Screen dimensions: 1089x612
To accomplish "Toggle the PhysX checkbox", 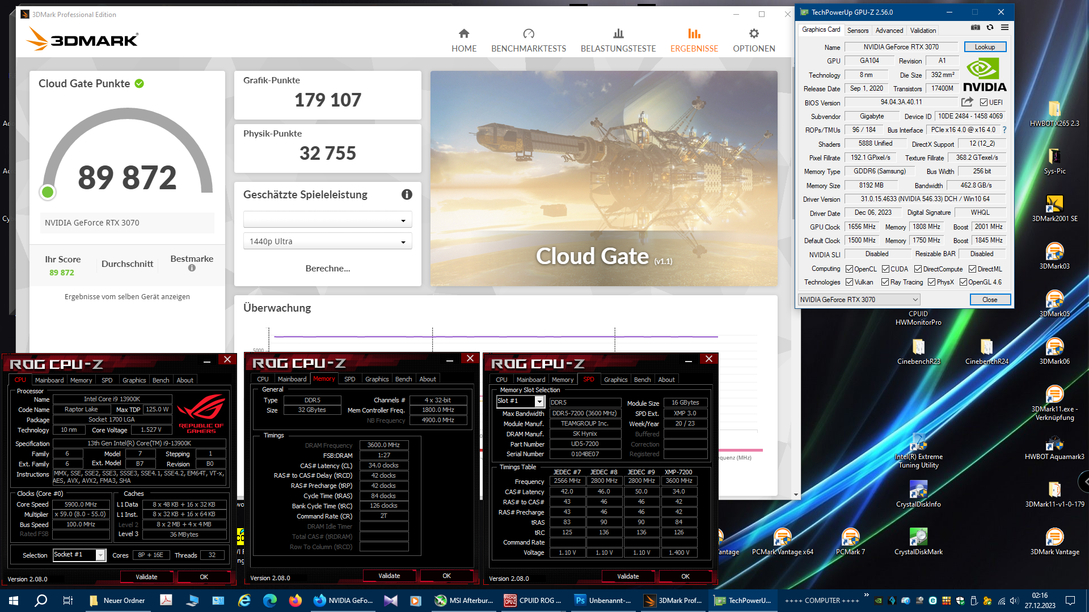I will pos(931,282).
